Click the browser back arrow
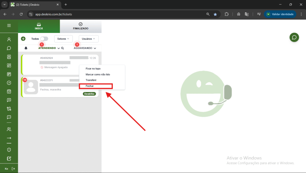 5,14
